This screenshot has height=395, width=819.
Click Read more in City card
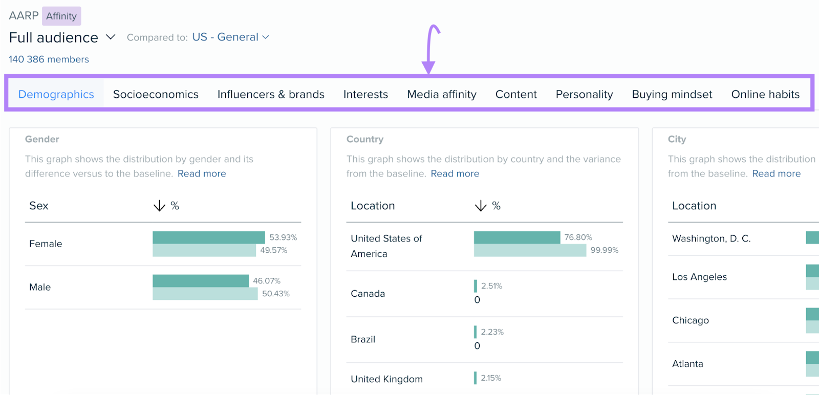click(776, 174)
